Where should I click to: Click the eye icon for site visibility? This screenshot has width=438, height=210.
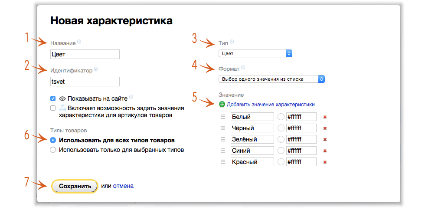point(62,98)
